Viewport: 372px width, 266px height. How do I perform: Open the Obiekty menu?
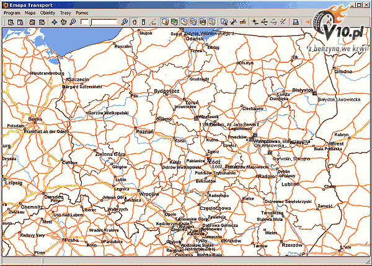coord(47,12)
